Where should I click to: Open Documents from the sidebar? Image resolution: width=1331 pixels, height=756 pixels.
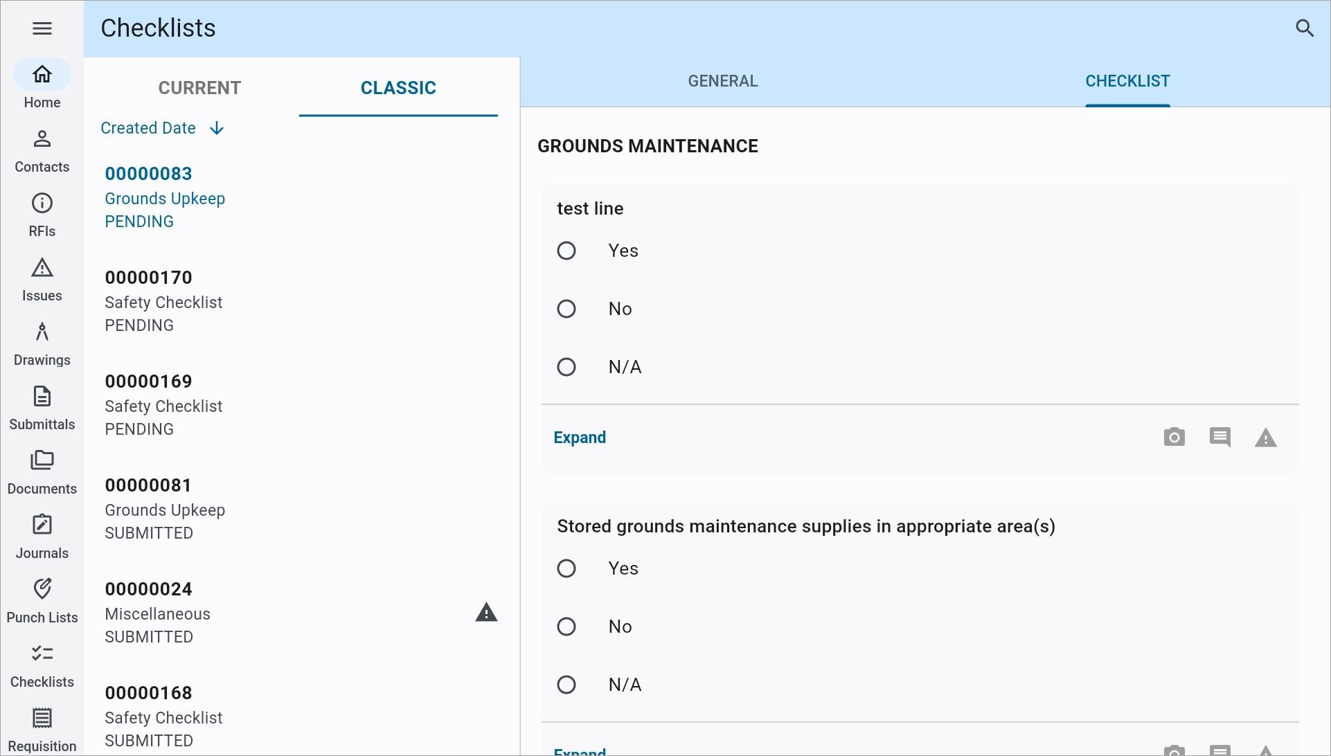(42, 473)
